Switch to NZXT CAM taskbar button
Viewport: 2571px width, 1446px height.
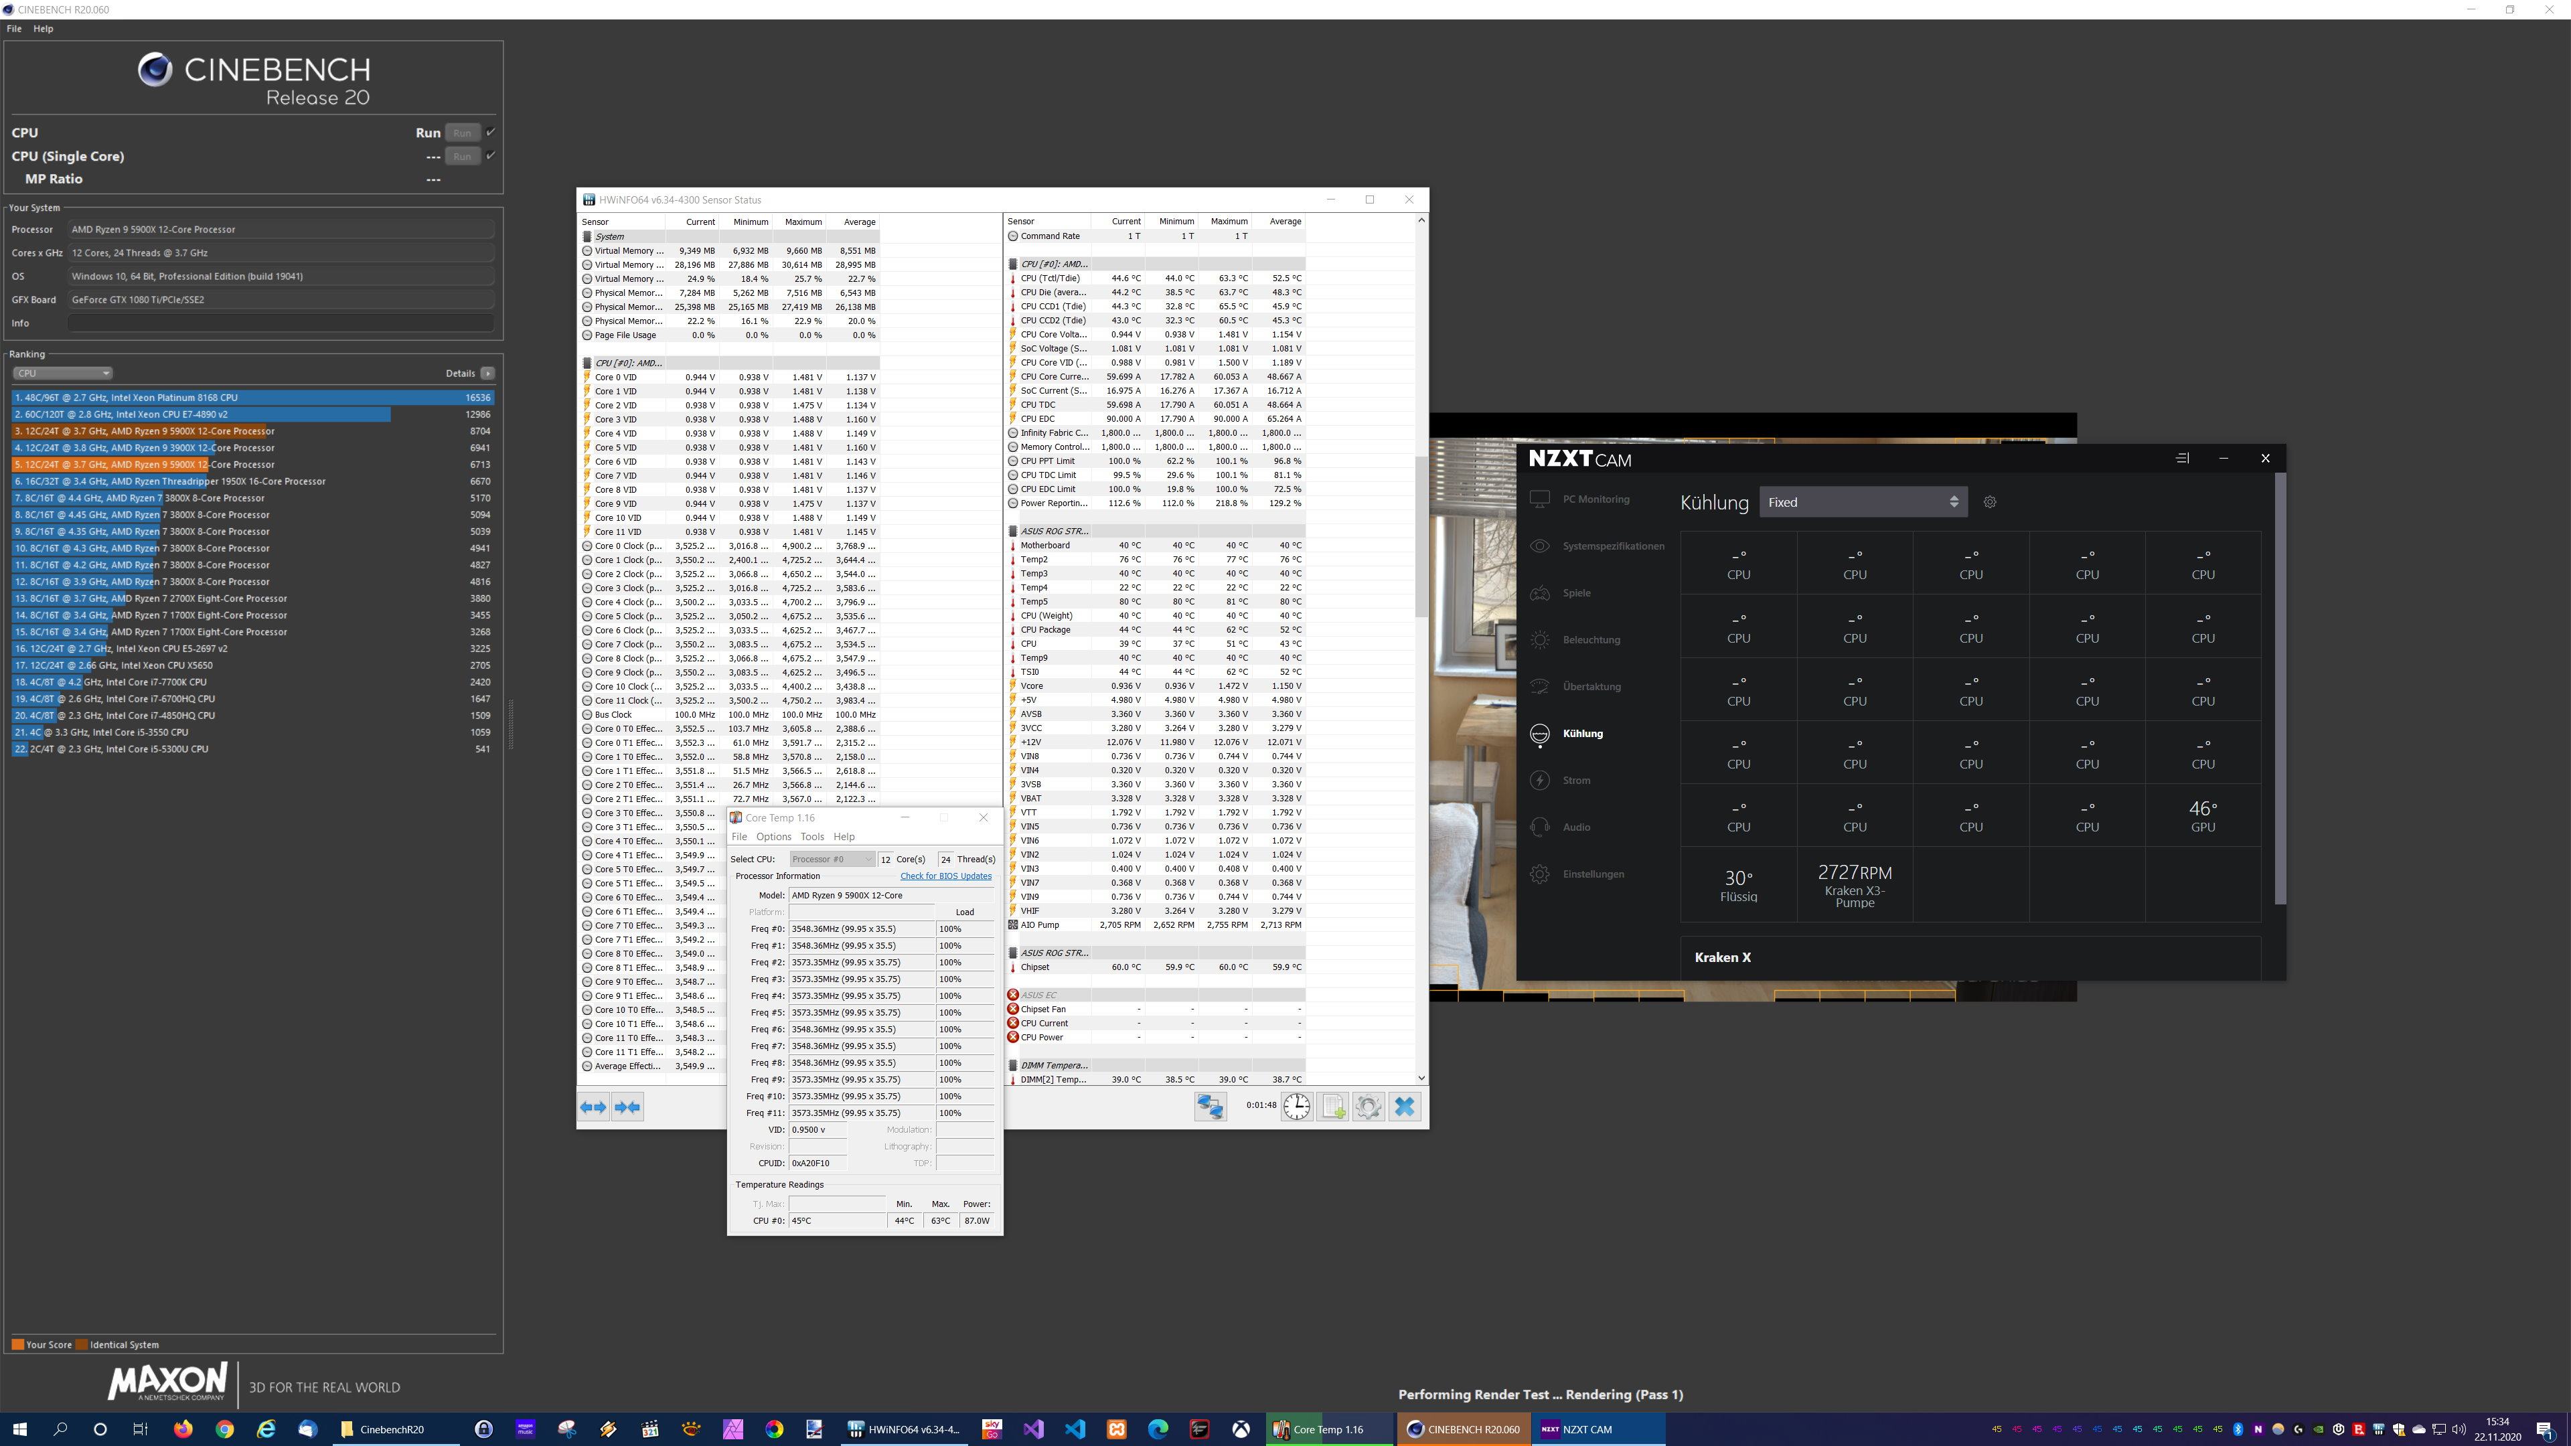1598,1429
